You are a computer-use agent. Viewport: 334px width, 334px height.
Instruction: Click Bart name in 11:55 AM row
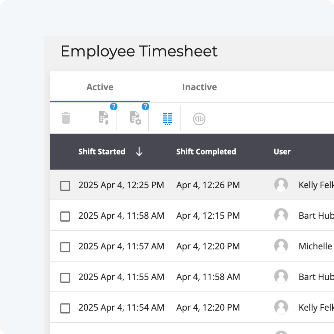pos(316,277)
